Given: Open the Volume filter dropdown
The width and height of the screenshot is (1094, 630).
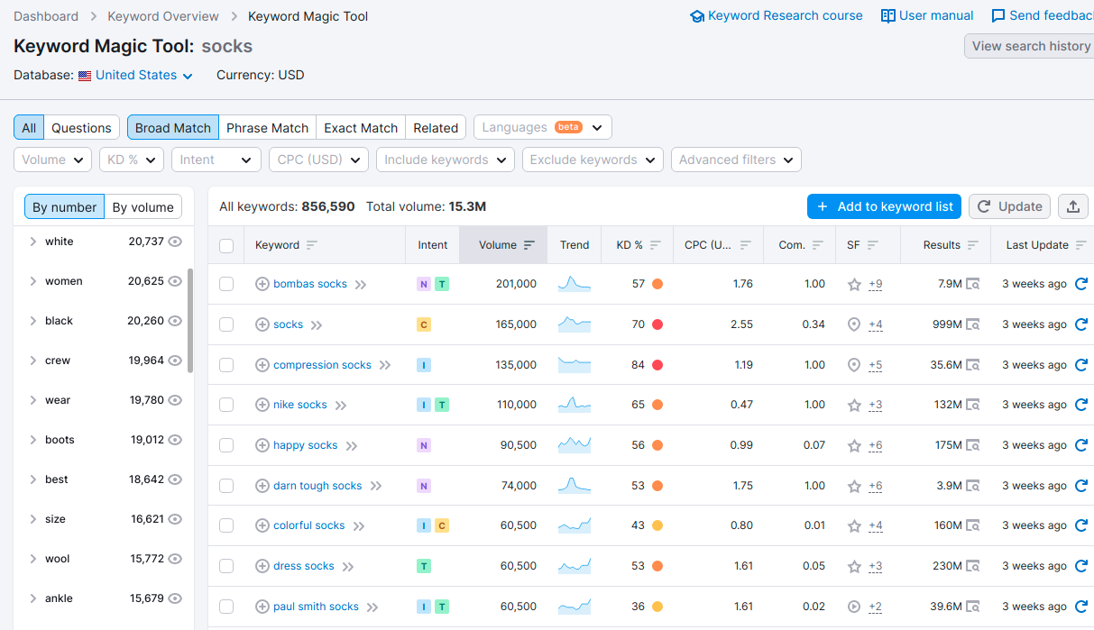Looking at the screenshot, I should click(x=53, y=160).
